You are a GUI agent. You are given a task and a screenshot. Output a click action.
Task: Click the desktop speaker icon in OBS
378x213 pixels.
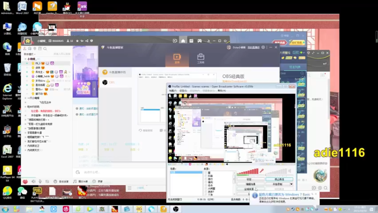pyautogui.click(x=290, y=171)
